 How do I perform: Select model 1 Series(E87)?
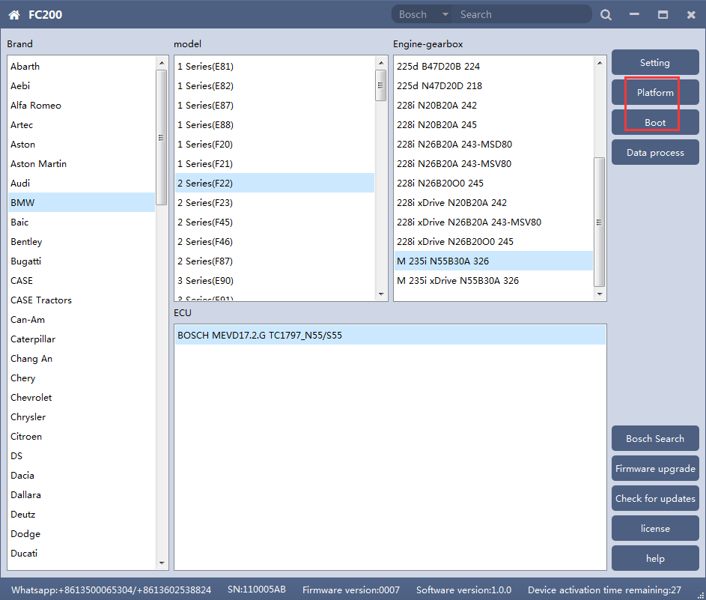tap(275, 106)
